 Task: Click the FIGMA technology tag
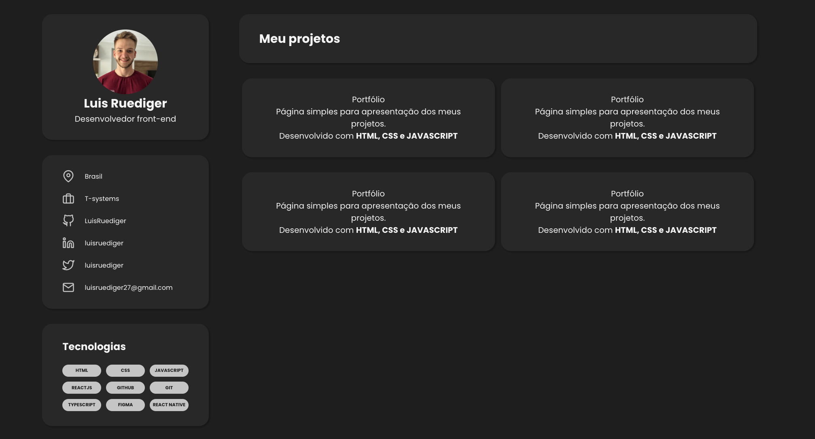click(x=125, y=405)
